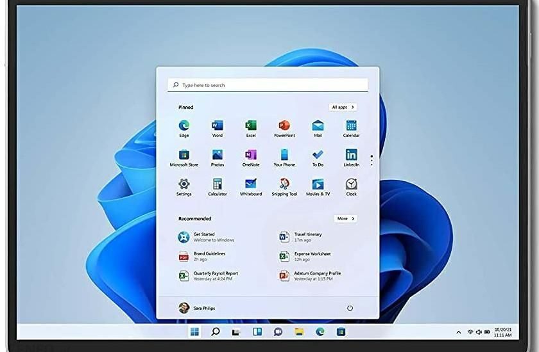Image resolution: width=539 pixels, height=352 pixels.
Task: Open Settings from the Start menu
Action: [184, 187]
